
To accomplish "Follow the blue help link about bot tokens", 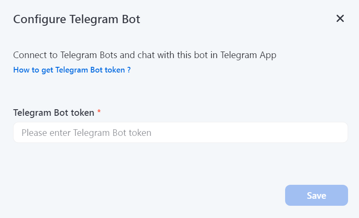I will (72, 70).
